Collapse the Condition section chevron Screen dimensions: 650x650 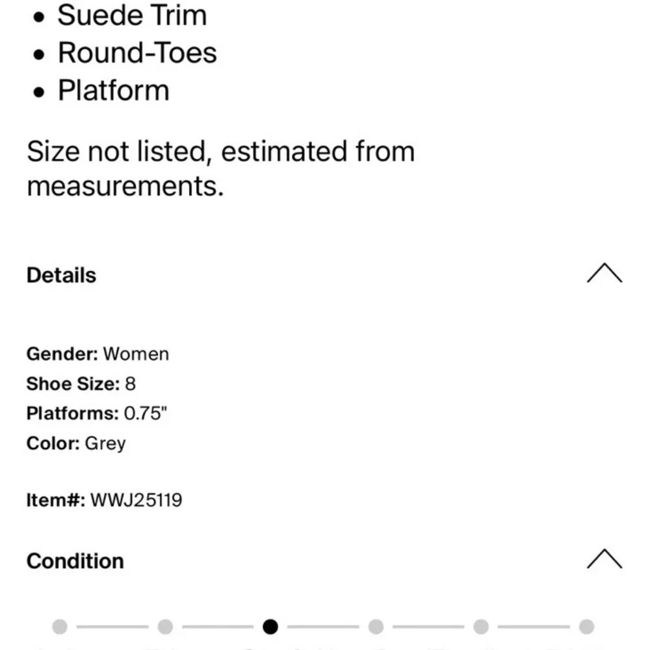click(x=604, y=559)
